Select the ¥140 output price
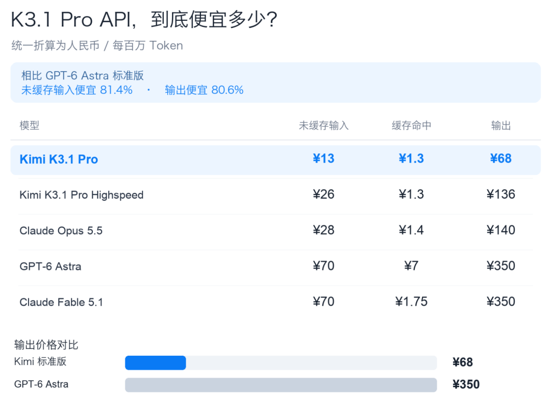The image size is (551, 401). pos(501,230)
